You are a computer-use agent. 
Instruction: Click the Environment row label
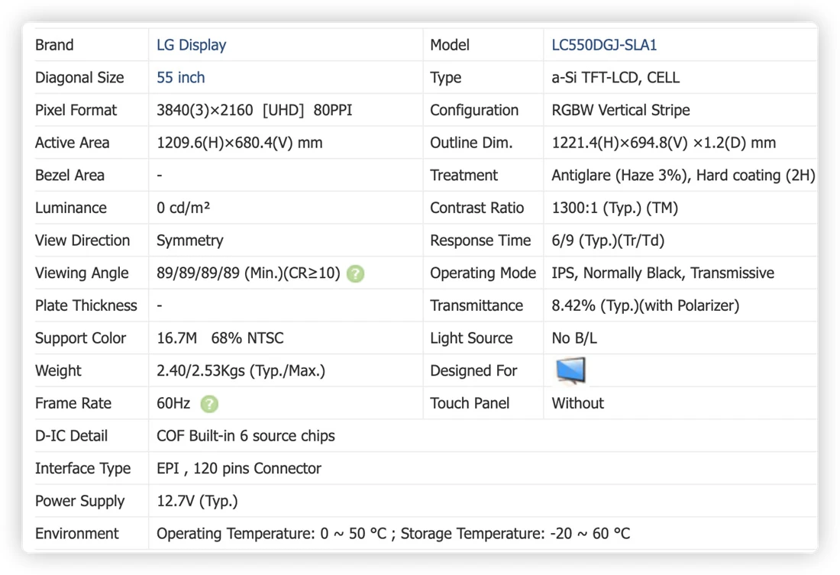point(76,535)
